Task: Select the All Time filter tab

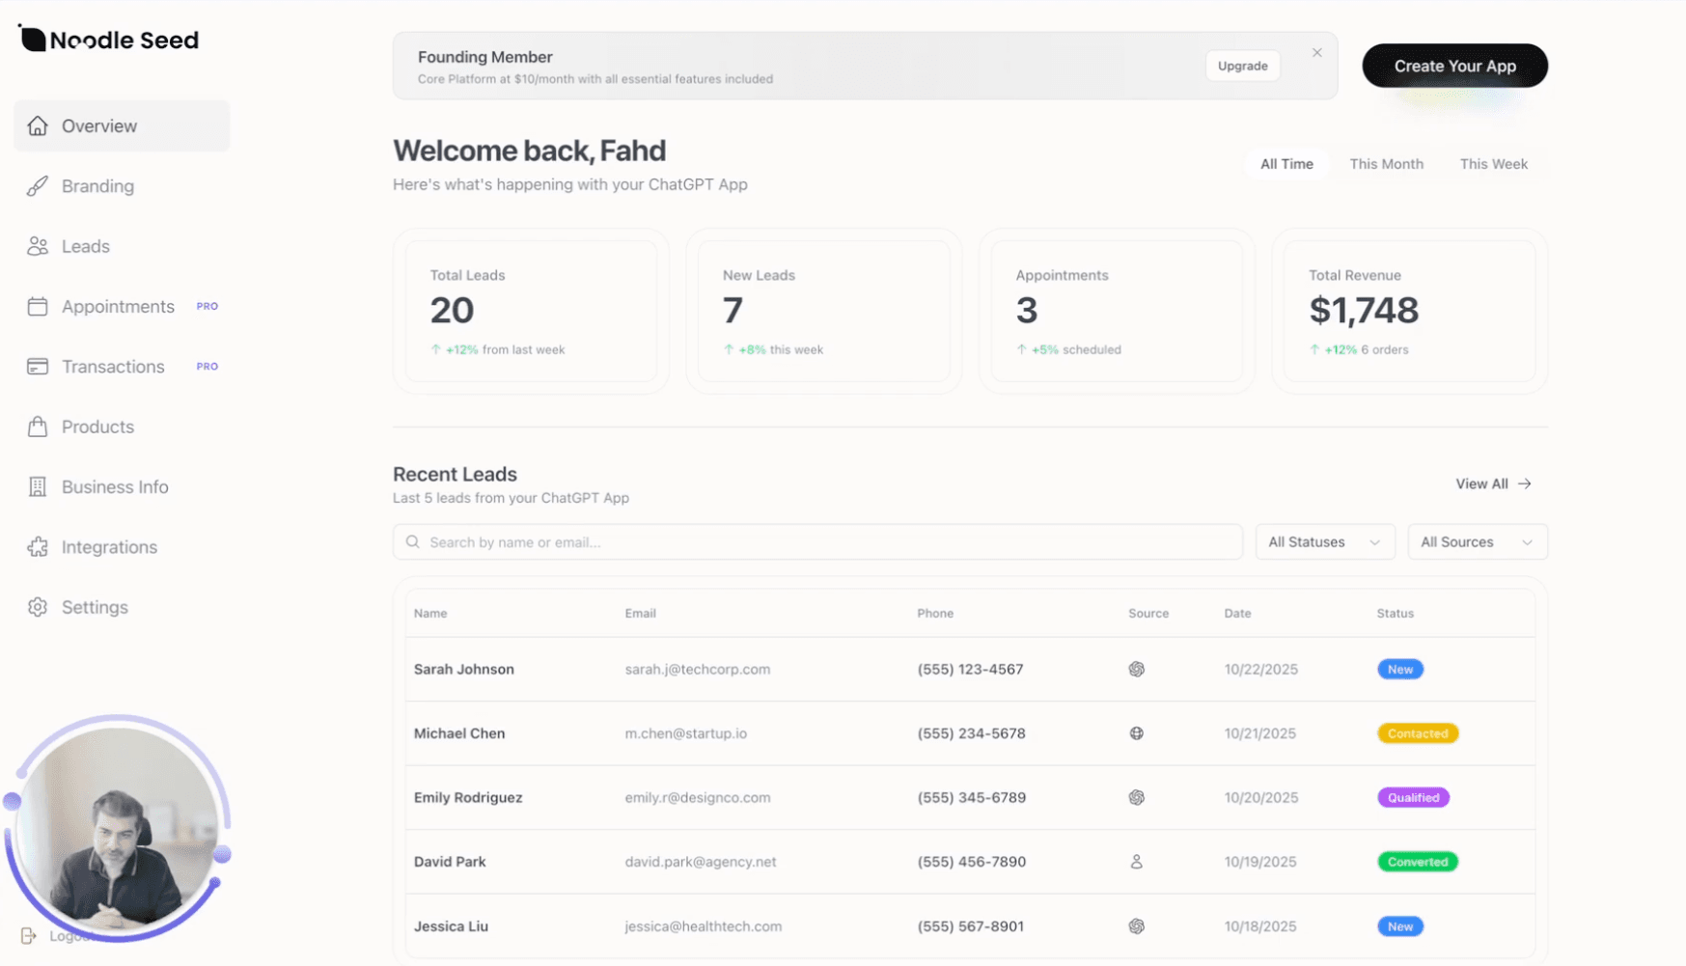Action: (1286, 164)
